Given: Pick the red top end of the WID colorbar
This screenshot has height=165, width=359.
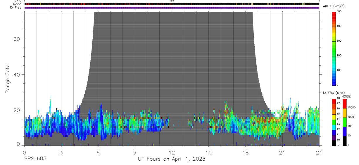Looking at the screenshot, I should 334,13.
